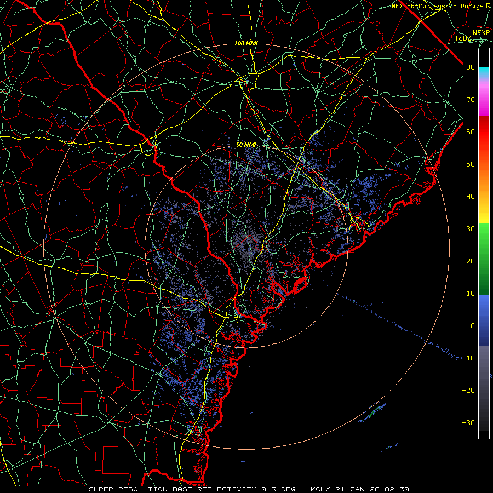Viewport: 493px width, 493px height.
Task: Click the green-blue offshore echo near the 100 NMI ring
Action: click(x=372, y=412)
